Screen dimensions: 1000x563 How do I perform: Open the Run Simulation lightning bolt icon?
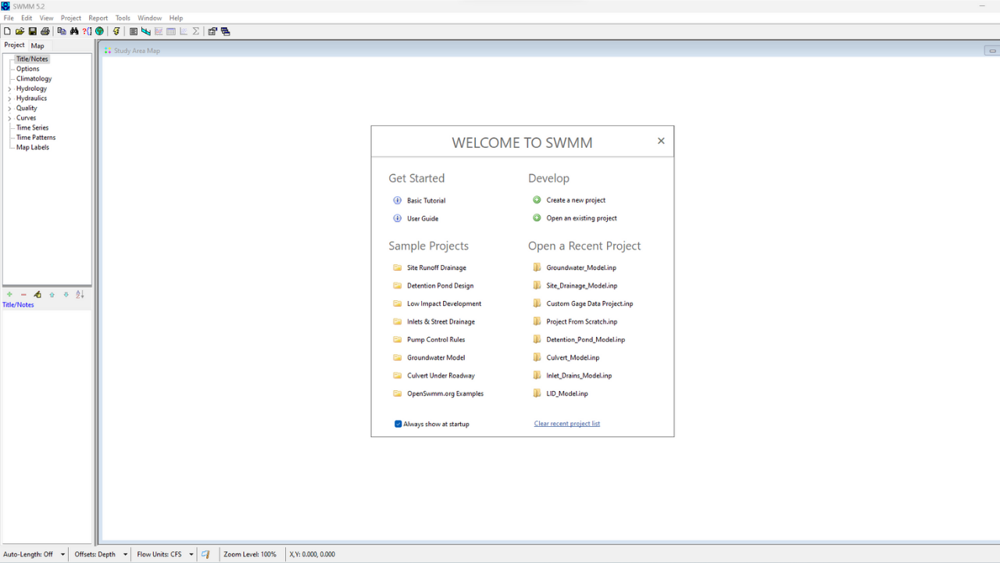pos(116,31)
